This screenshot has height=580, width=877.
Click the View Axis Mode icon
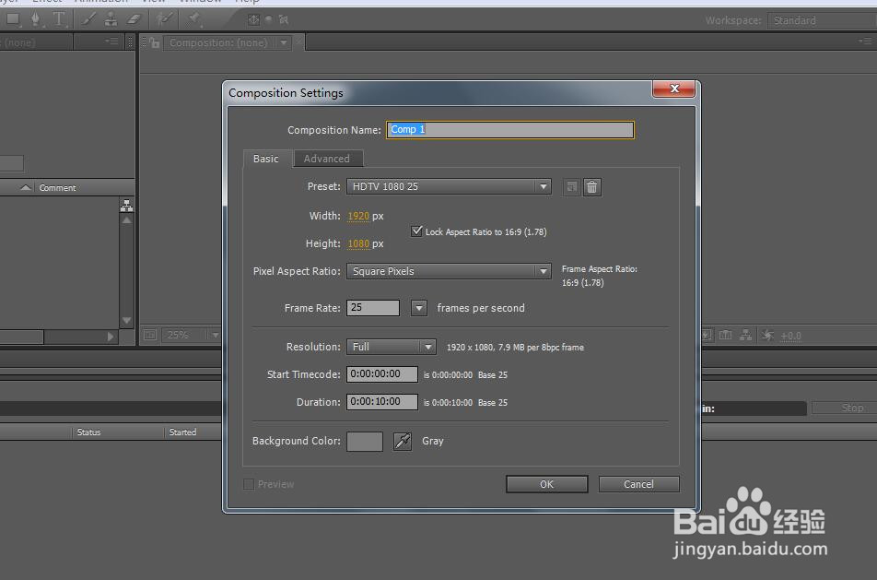284,19
